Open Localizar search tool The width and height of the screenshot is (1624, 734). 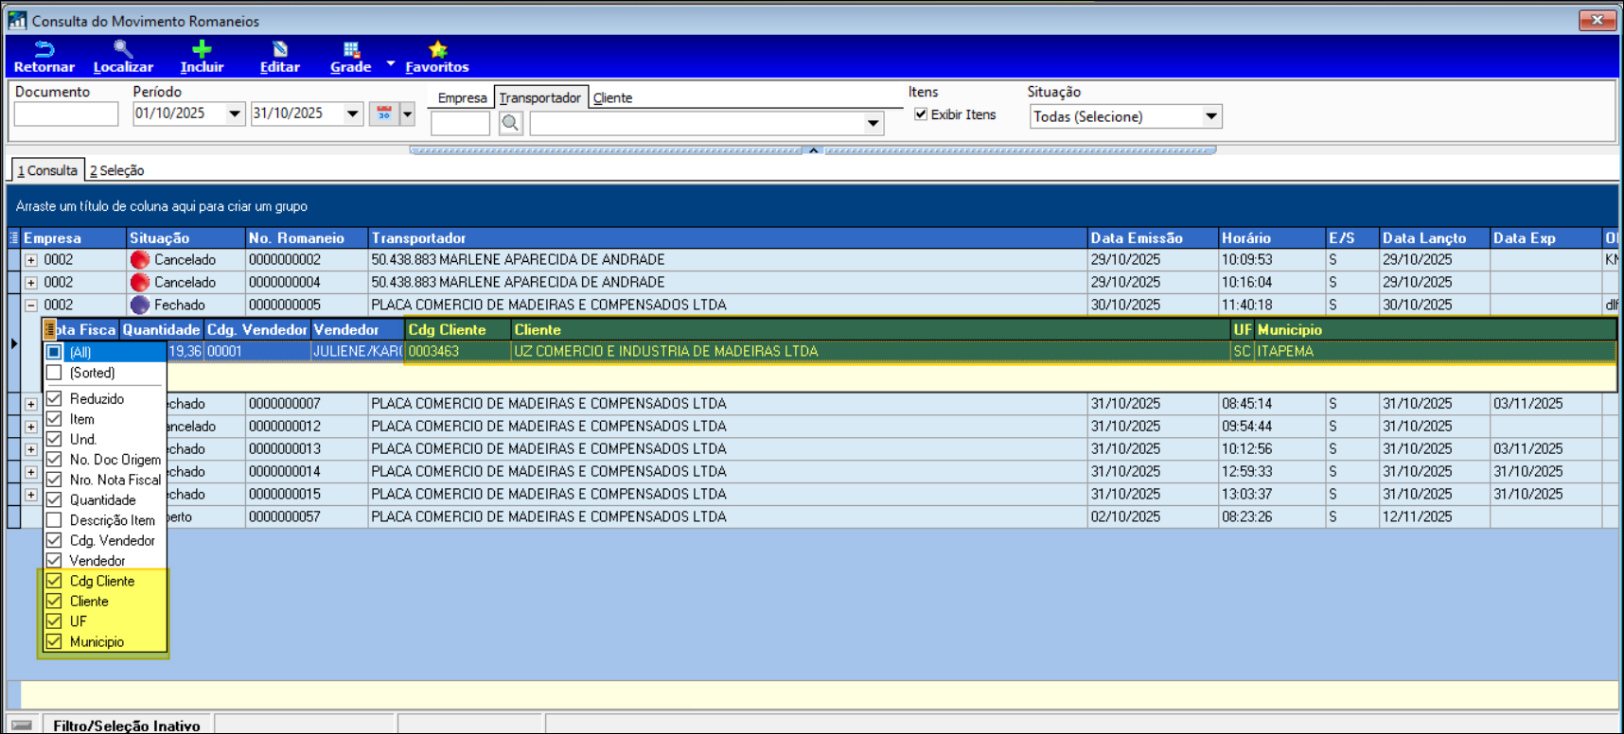(x=123, y=50)
